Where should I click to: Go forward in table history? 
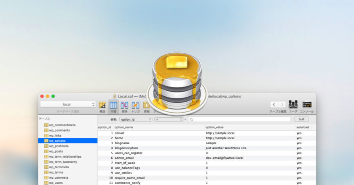point(282,105)
